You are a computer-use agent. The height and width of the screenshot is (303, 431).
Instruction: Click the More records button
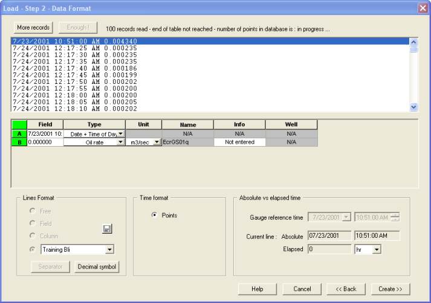(x=33, y=27)
